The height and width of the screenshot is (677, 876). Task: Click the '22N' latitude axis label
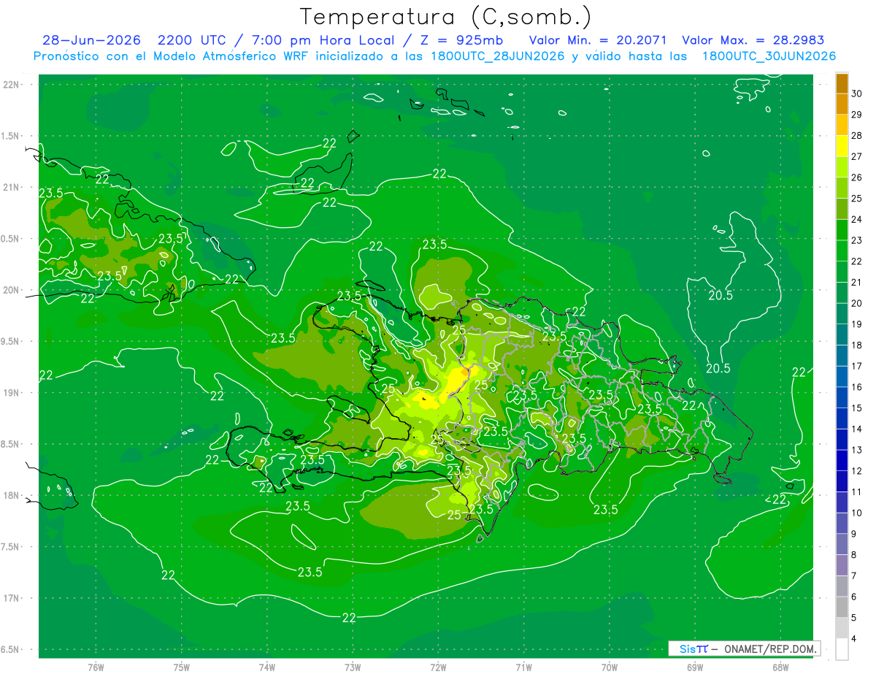pyautogui.click(x=12, y=85)
